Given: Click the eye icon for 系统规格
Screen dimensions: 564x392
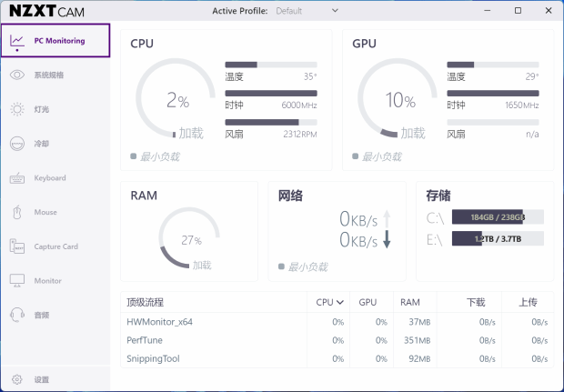Looking at the screenshot, I should [x=17, y=75].
